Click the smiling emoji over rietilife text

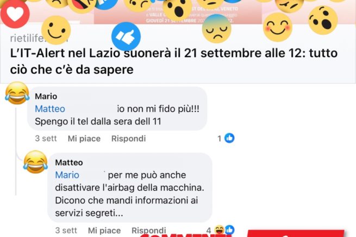[x=56, y=30]
